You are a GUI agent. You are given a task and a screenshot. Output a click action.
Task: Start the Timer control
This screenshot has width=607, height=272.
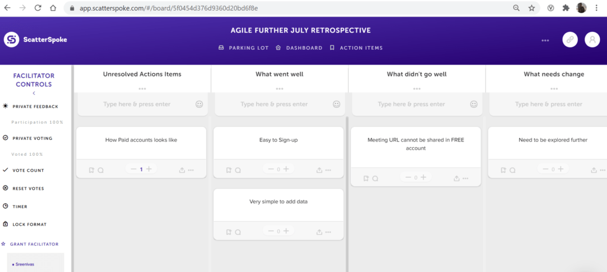[20, 207]
